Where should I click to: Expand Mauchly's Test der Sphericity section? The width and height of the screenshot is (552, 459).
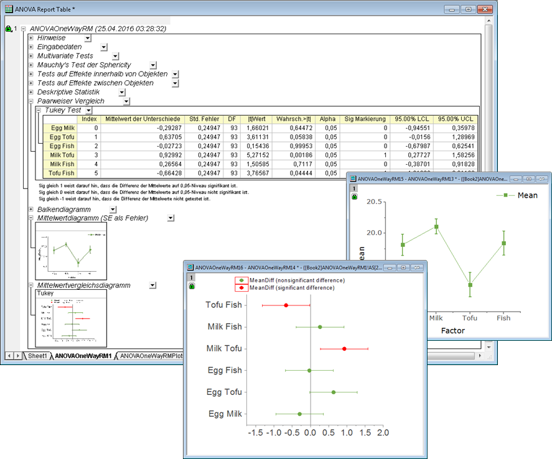tap(31, 65)
